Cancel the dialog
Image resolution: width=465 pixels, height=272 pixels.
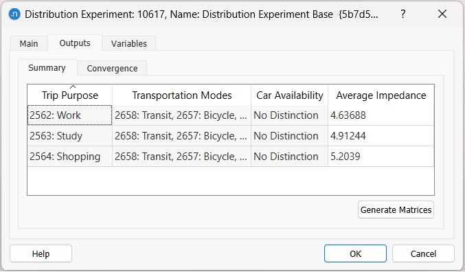pos(423,253)
